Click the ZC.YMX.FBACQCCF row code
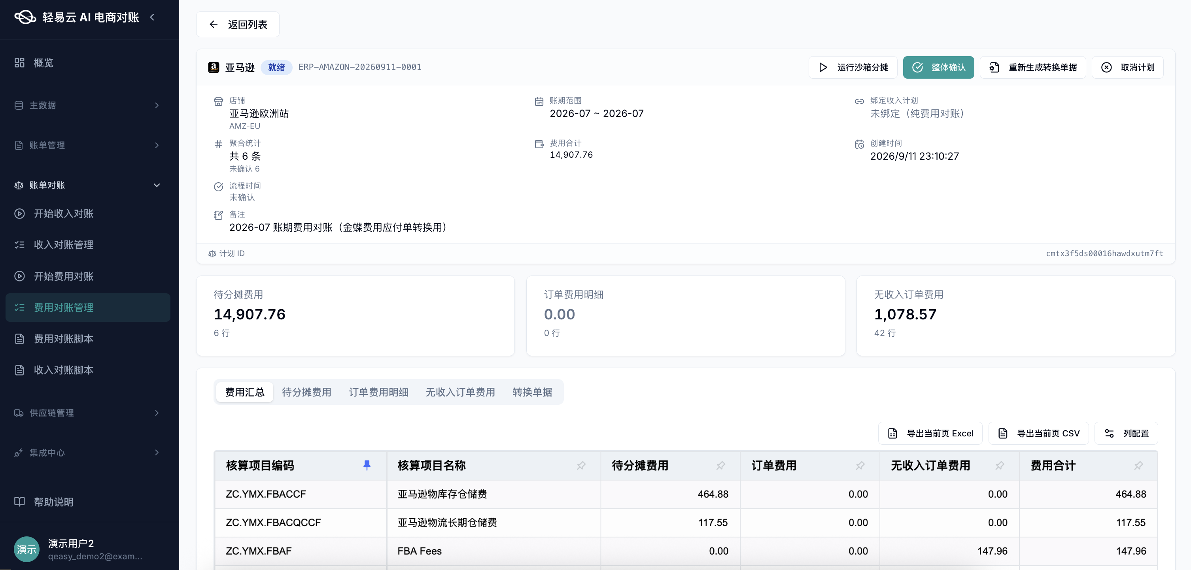 click(273, 523)
